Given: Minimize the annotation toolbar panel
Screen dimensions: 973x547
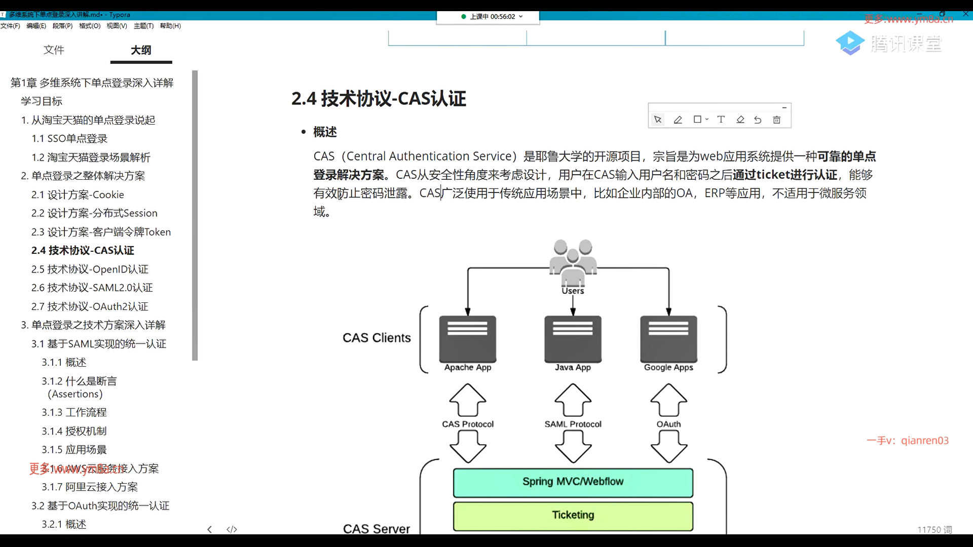Looking at the screenshot, I should click(x=784, y=107).
